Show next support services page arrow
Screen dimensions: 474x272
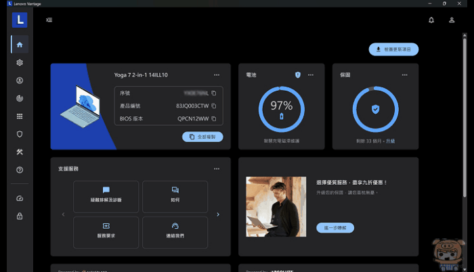tap(218, 214)
